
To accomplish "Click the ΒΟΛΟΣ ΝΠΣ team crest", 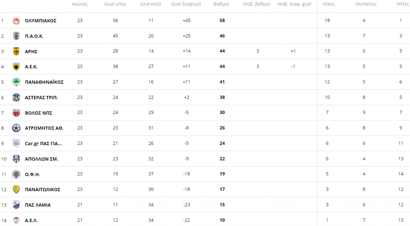I will click(16, 112).
